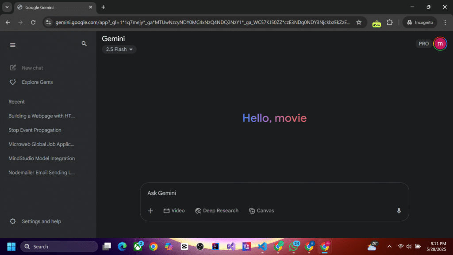Screen dimensions: 453x255
Task: Open WhatsApp from the taskbar
Action: [294, 247]
